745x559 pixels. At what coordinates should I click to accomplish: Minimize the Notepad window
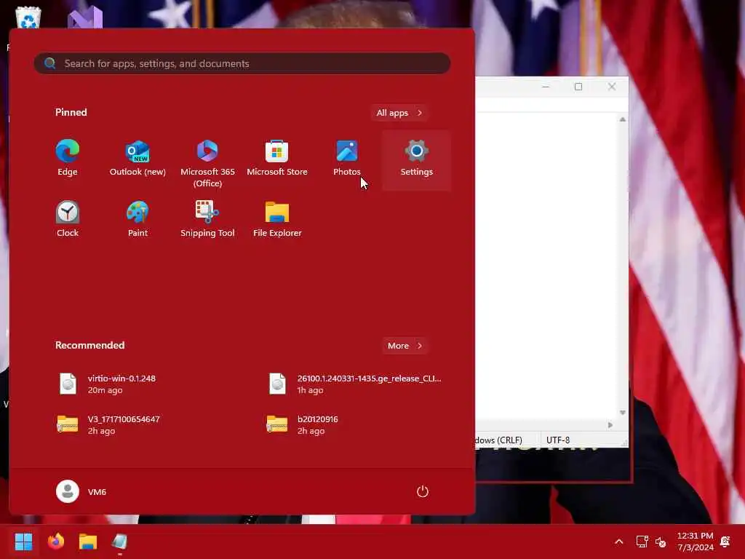[546, 87]
